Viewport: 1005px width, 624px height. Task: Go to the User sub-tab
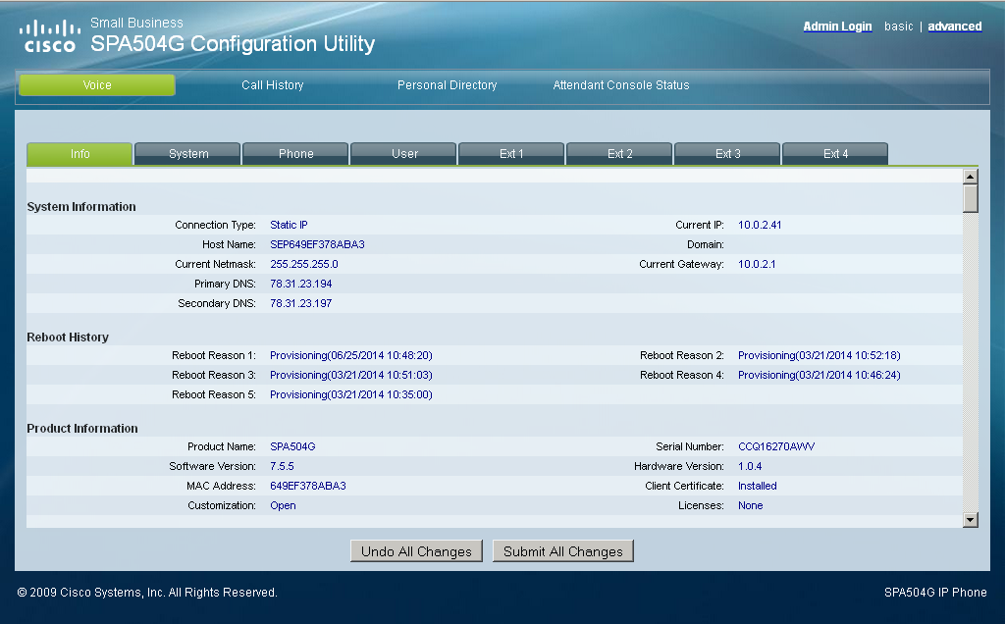pos(403,154)
